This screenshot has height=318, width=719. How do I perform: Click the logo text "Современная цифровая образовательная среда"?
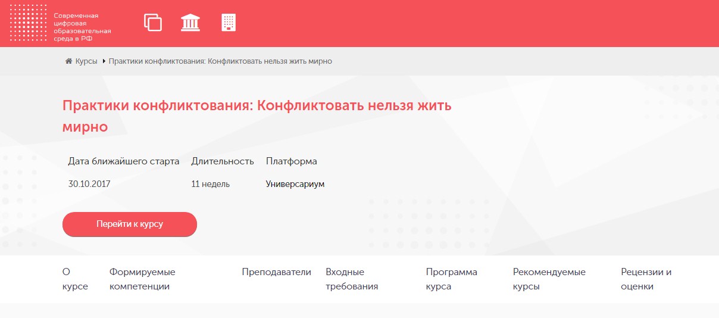coord(82,27)
